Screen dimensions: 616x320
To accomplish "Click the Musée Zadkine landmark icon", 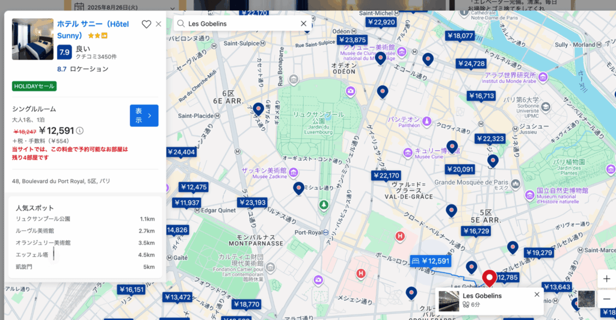I will [x=294, y=172].
